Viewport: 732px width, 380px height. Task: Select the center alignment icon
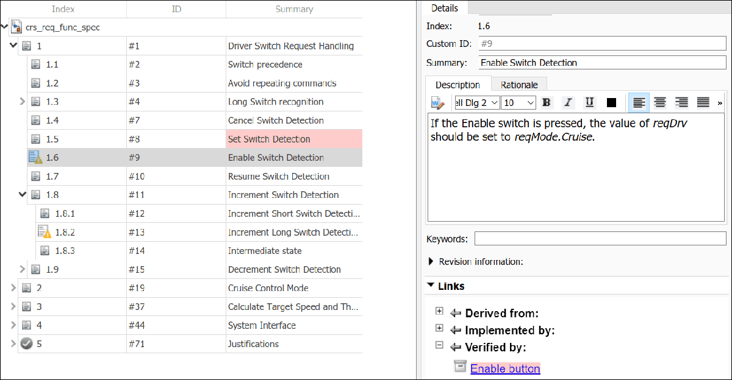[659, 102]
